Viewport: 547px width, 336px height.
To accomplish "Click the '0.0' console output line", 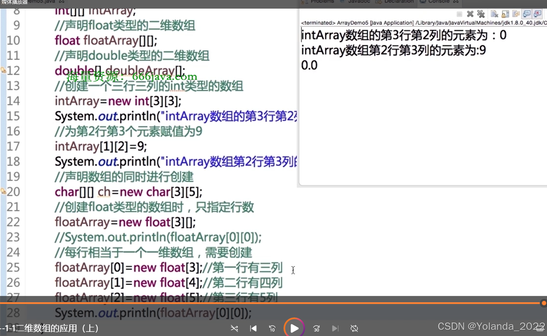I will point(309,65).
